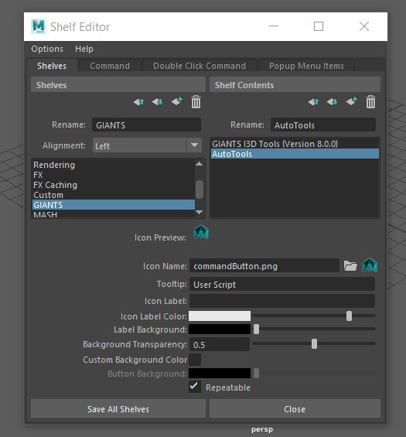Screen dimensions: 406x437
Task: Close Shelf Editor with X button
Action: (364, 26)
